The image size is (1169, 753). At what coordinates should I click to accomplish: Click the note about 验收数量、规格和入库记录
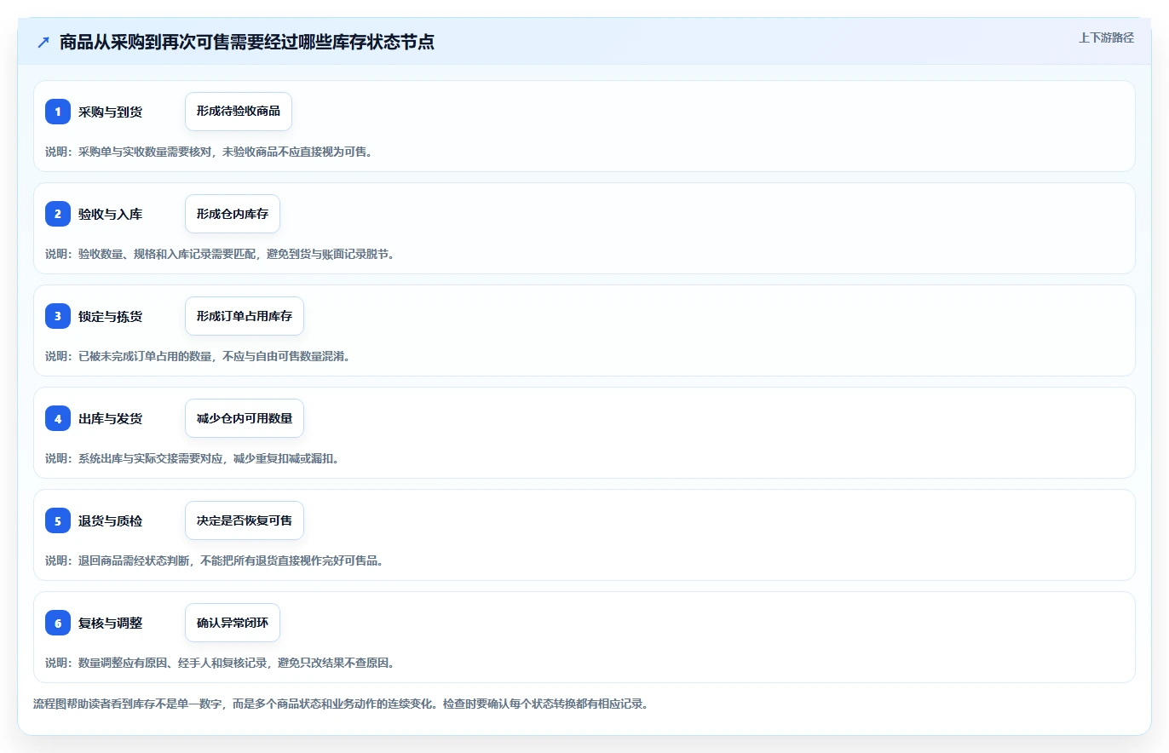tap(220, 254)
